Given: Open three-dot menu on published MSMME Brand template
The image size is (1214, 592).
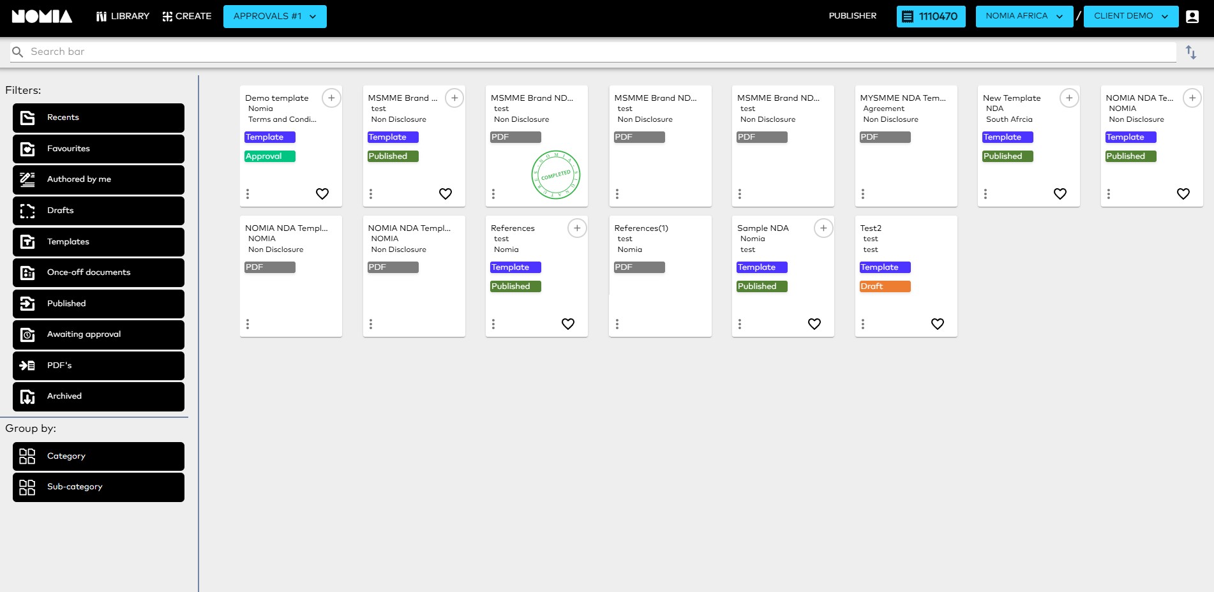Looking at the screenshot, I should [x=371, y=194].
